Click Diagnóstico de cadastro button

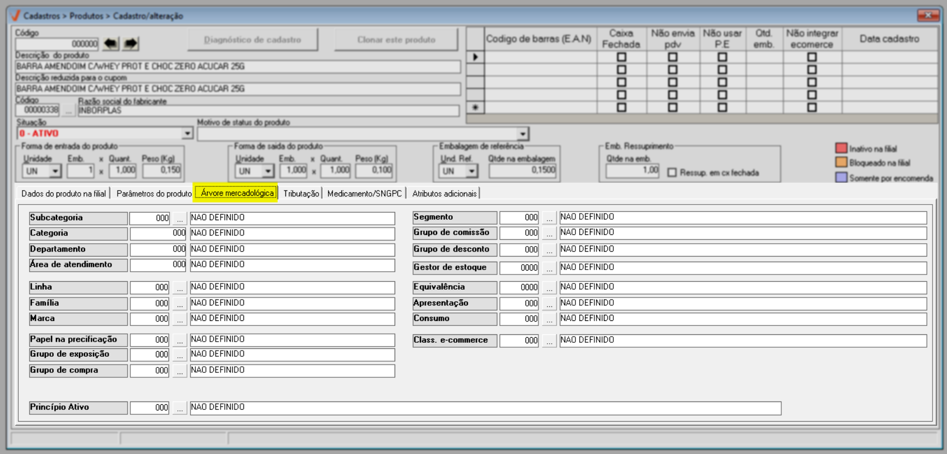click(x=252, y=40)
